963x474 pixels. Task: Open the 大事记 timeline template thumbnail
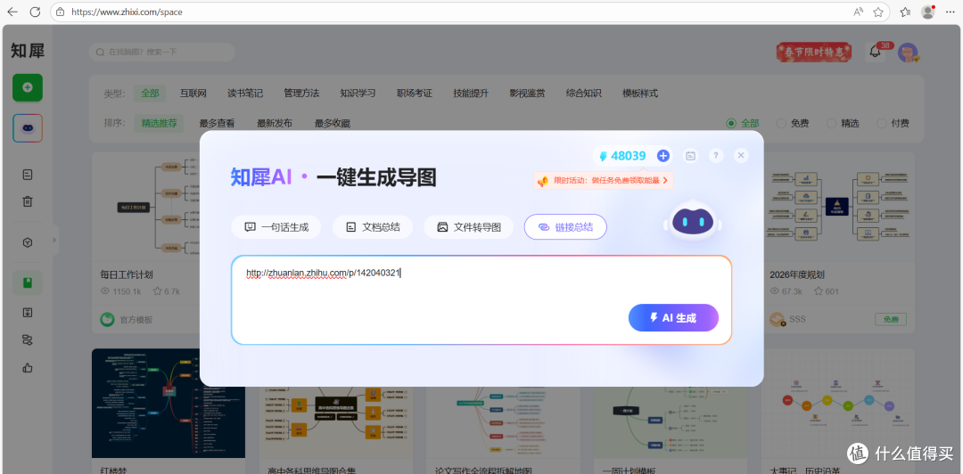pyautogui.click(x=837, y=404)
